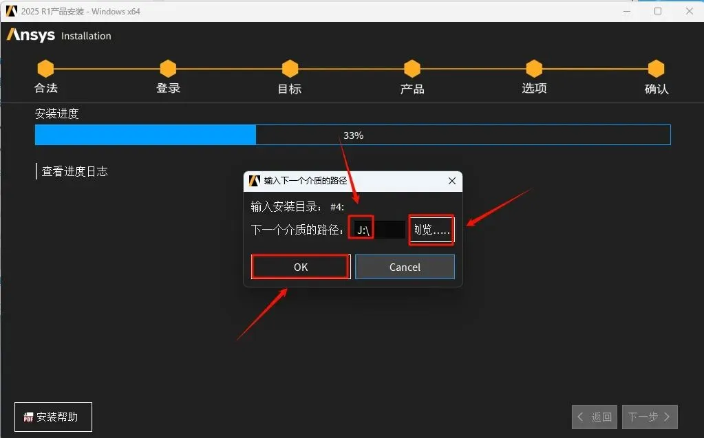Image resolution: width=704 pixels, height=438 pixels.
Task: Click the Ansys icon in dialog title
Action: tap(255, 181)
